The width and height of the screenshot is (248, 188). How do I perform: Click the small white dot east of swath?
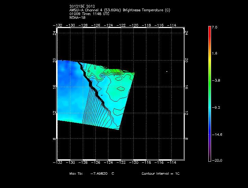click(167, 71)
